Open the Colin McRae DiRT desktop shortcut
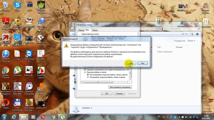The width and height of the screenshot is (214, 120). pyautogui.click(x=6, y=40)
